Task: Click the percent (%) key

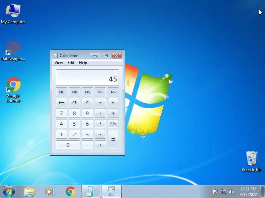Action: click(113, 113)
